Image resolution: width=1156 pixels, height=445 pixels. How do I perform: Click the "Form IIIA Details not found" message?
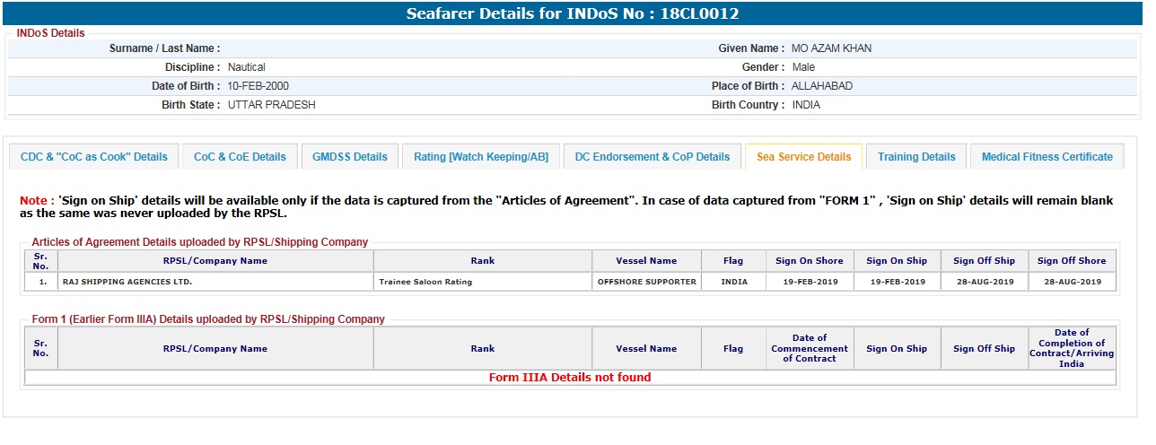570,378
